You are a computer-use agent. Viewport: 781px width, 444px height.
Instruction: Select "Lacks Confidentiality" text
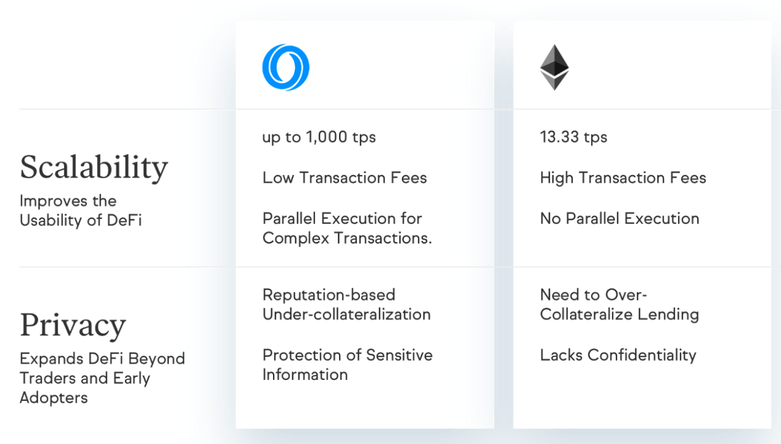click(x=618, y=355)
